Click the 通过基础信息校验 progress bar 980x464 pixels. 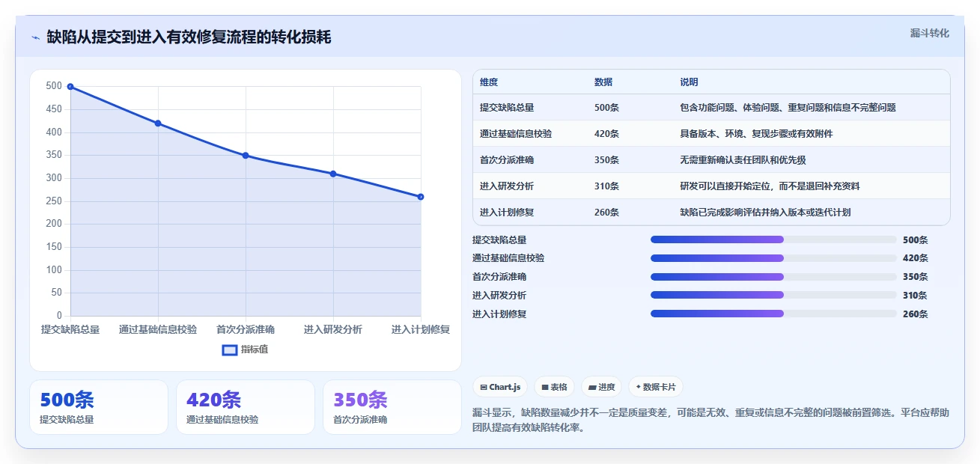[x=773, y=258]
